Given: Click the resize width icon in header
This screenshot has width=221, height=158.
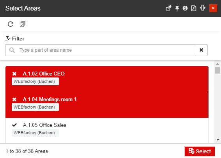Looking at the screenshot, I should pos(203,8).
